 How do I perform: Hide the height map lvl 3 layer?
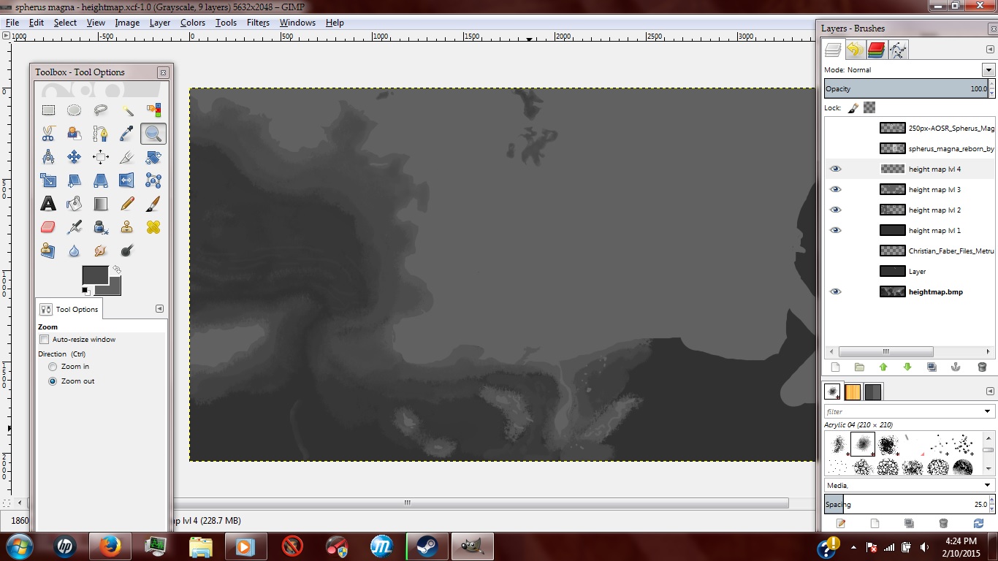tap(835, 189)
